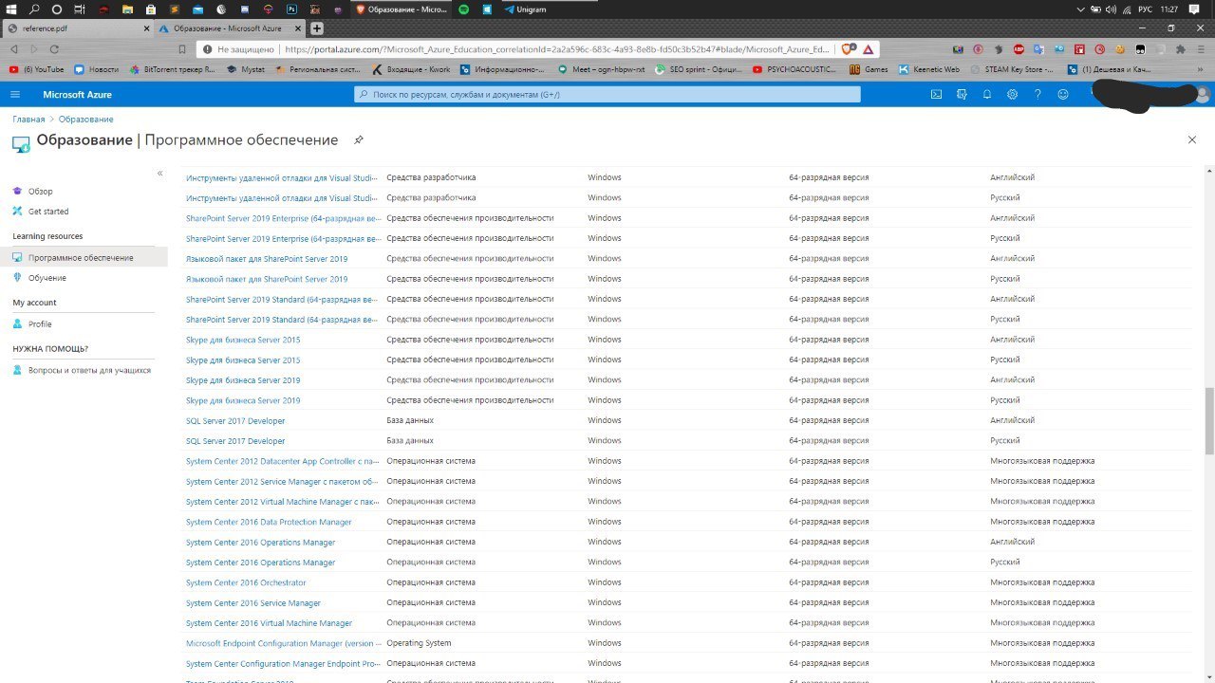Collapse the left sidebar with double chevron
The height and width of the screenshot is (683, 1215).
coord(159,174)
